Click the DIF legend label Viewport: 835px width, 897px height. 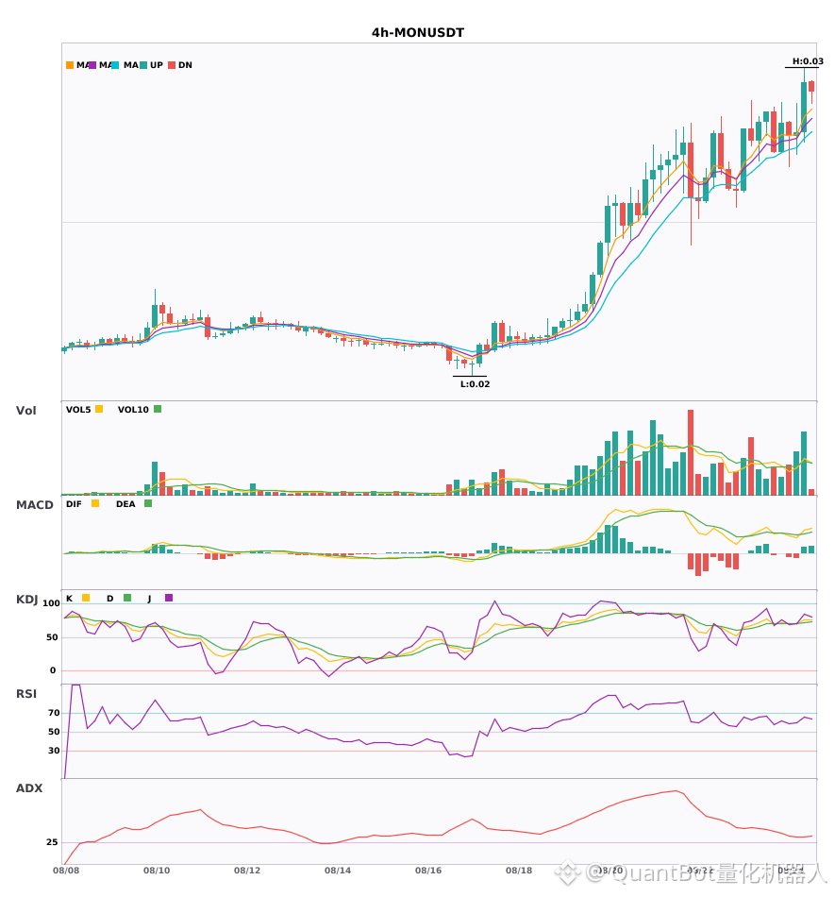(74, 504)
